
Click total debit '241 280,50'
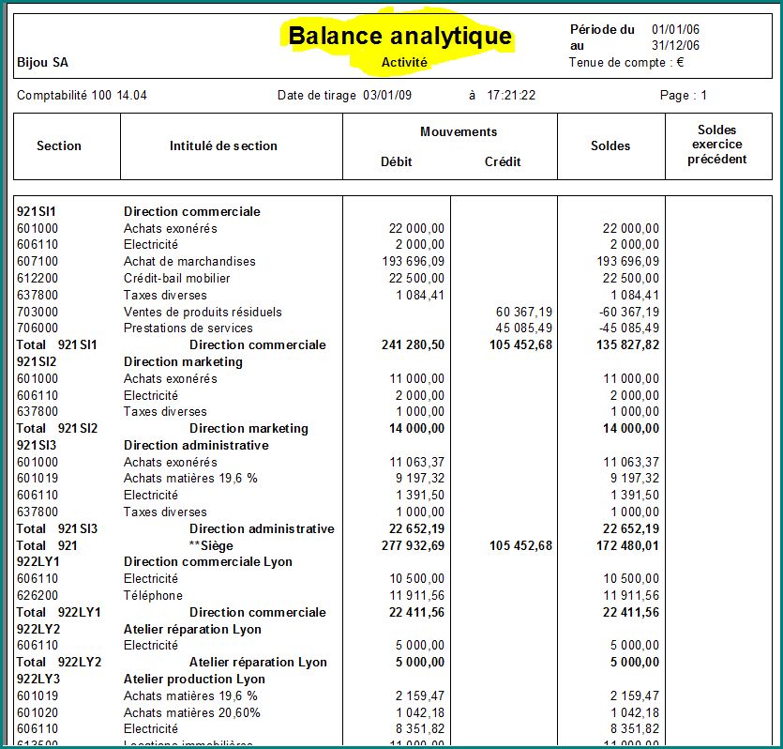[x=413, y=344]
